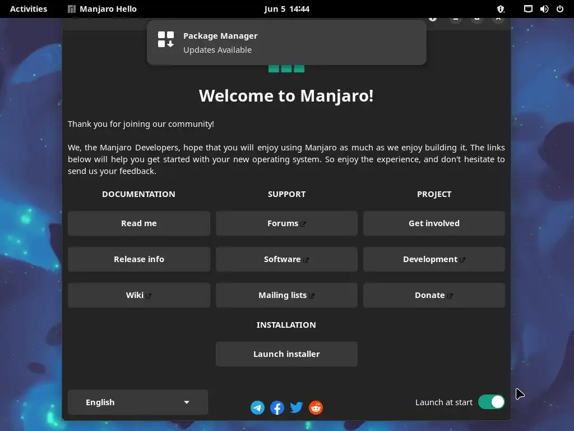The width and height of the screenshot is (574, 431).
Task: Open the Mailing lists link
Action: pyautogui.click(x=286, y=295)
